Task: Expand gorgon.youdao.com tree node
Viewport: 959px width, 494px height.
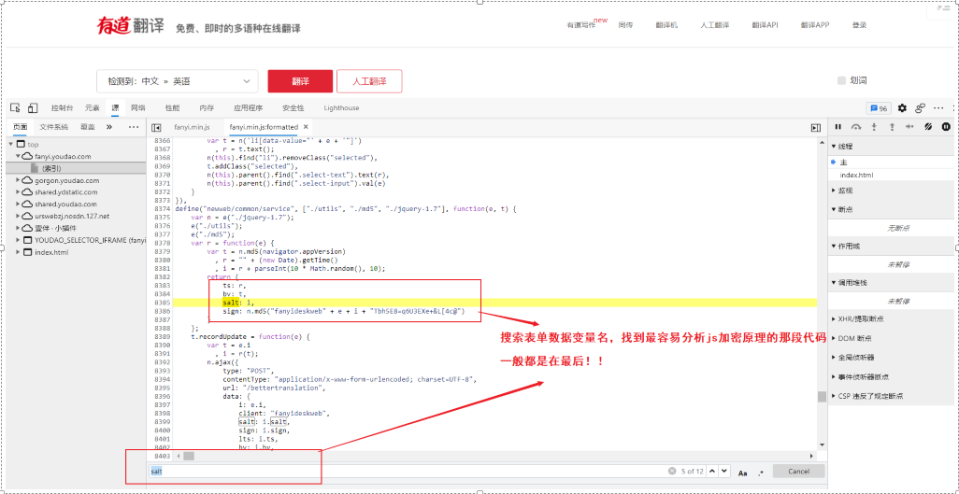Action: click(x=19, y=180)
